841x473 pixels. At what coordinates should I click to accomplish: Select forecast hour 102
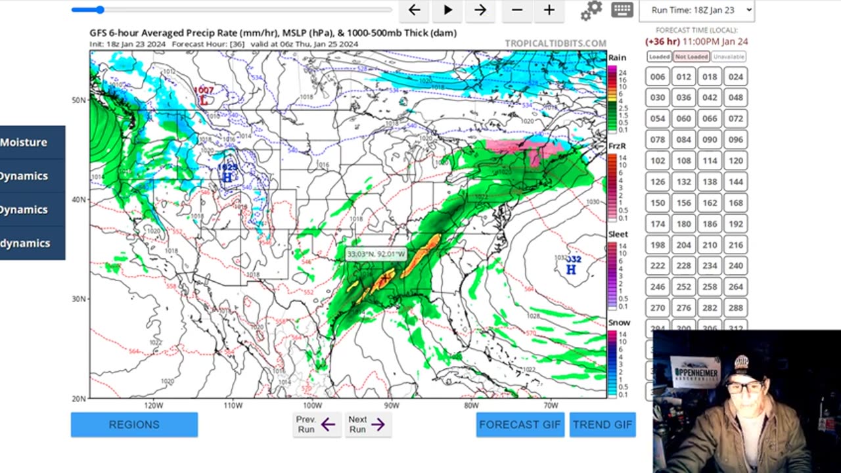click(x=658, y=161)
